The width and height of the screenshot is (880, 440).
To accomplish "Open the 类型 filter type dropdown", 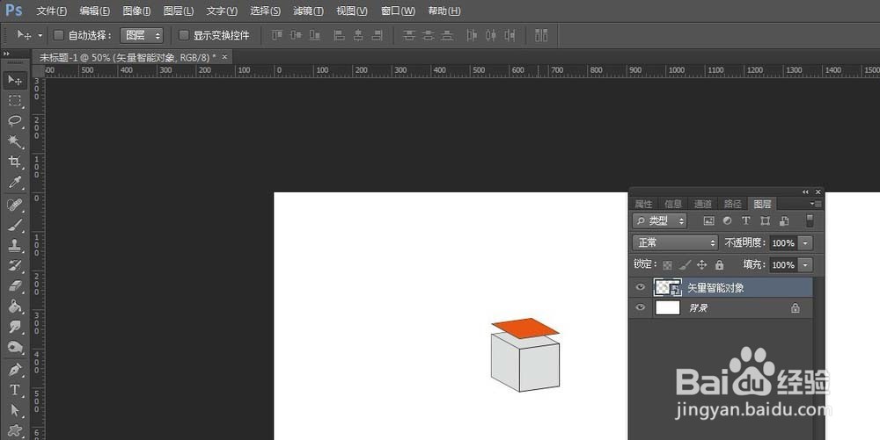I will (x=659, y=220).
